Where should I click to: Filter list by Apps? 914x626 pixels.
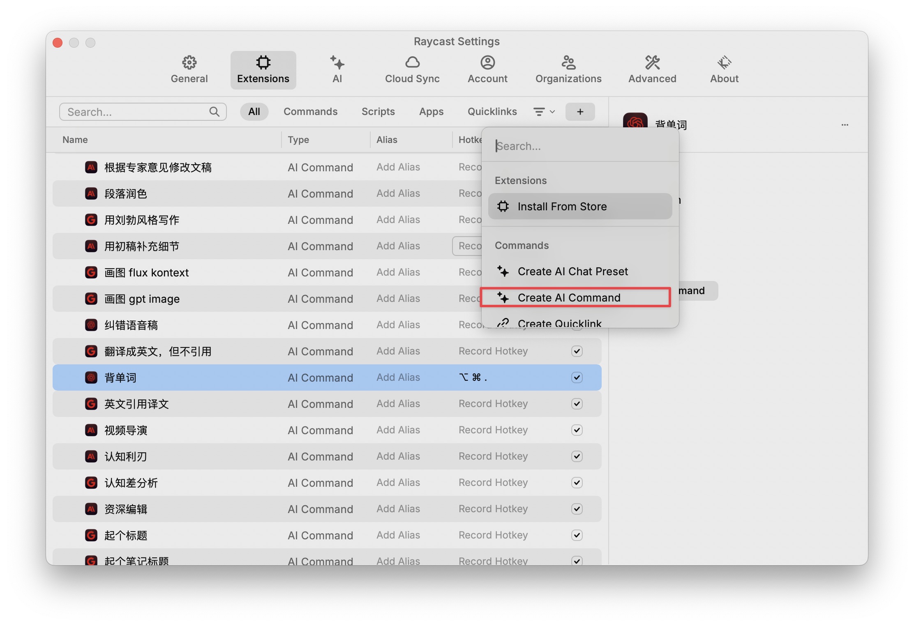[x=431, y=112]
